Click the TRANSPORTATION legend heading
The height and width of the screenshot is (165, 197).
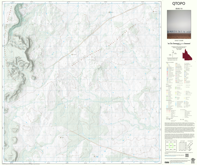pos(170,109)
